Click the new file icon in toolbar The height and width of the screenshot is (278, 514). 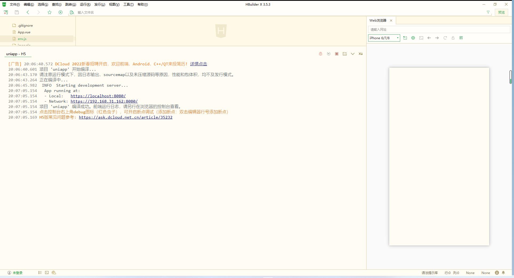click(x=6, y=12)
